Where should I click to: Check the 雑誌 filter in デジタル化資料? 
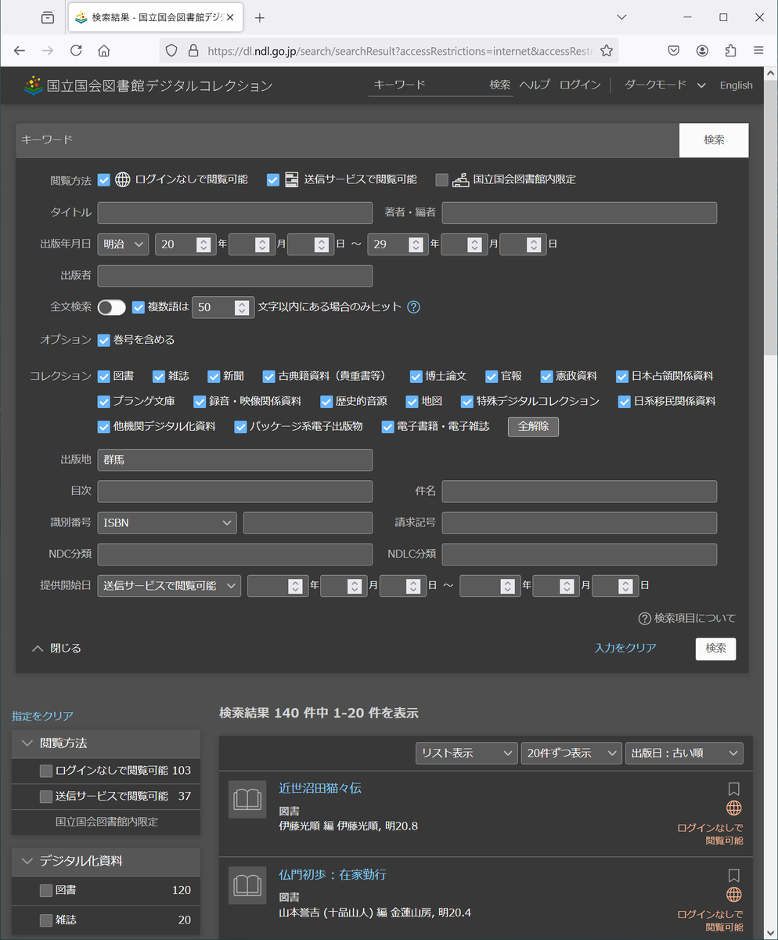point(46,920)
